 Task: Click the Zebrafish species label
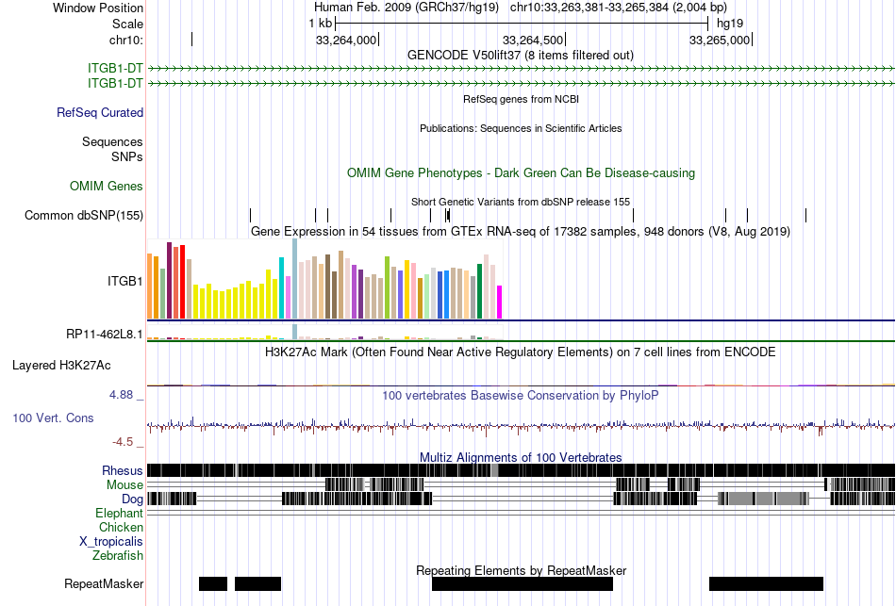click(118, 555)
